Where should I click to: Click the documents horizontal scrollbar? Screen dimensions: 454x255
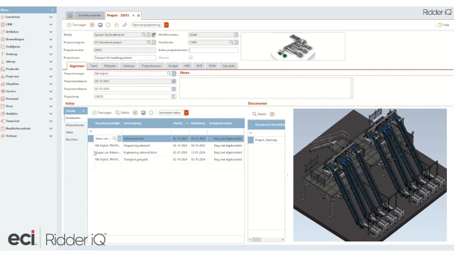pos(267,239)
